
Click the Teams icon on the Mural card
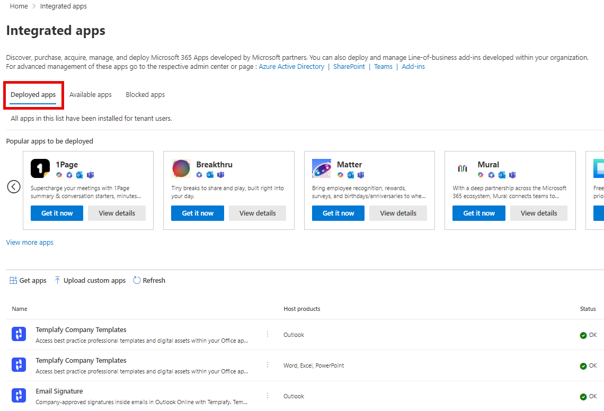pyautogui.click(x=512, y=175)
